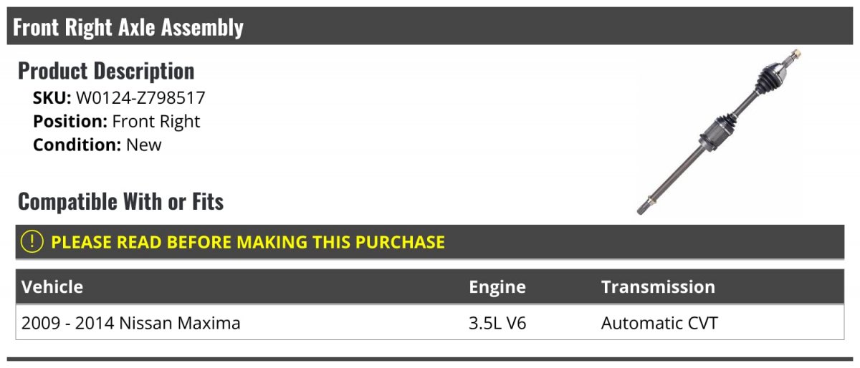Screen dimensions: 860x368
Task: Click the 3.5L V6 engine cell
Action: 497,323
